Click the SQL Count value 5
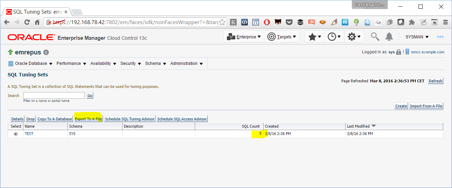Image resolution: width=452 pixels, height=188 pixels. coord(260,133)
